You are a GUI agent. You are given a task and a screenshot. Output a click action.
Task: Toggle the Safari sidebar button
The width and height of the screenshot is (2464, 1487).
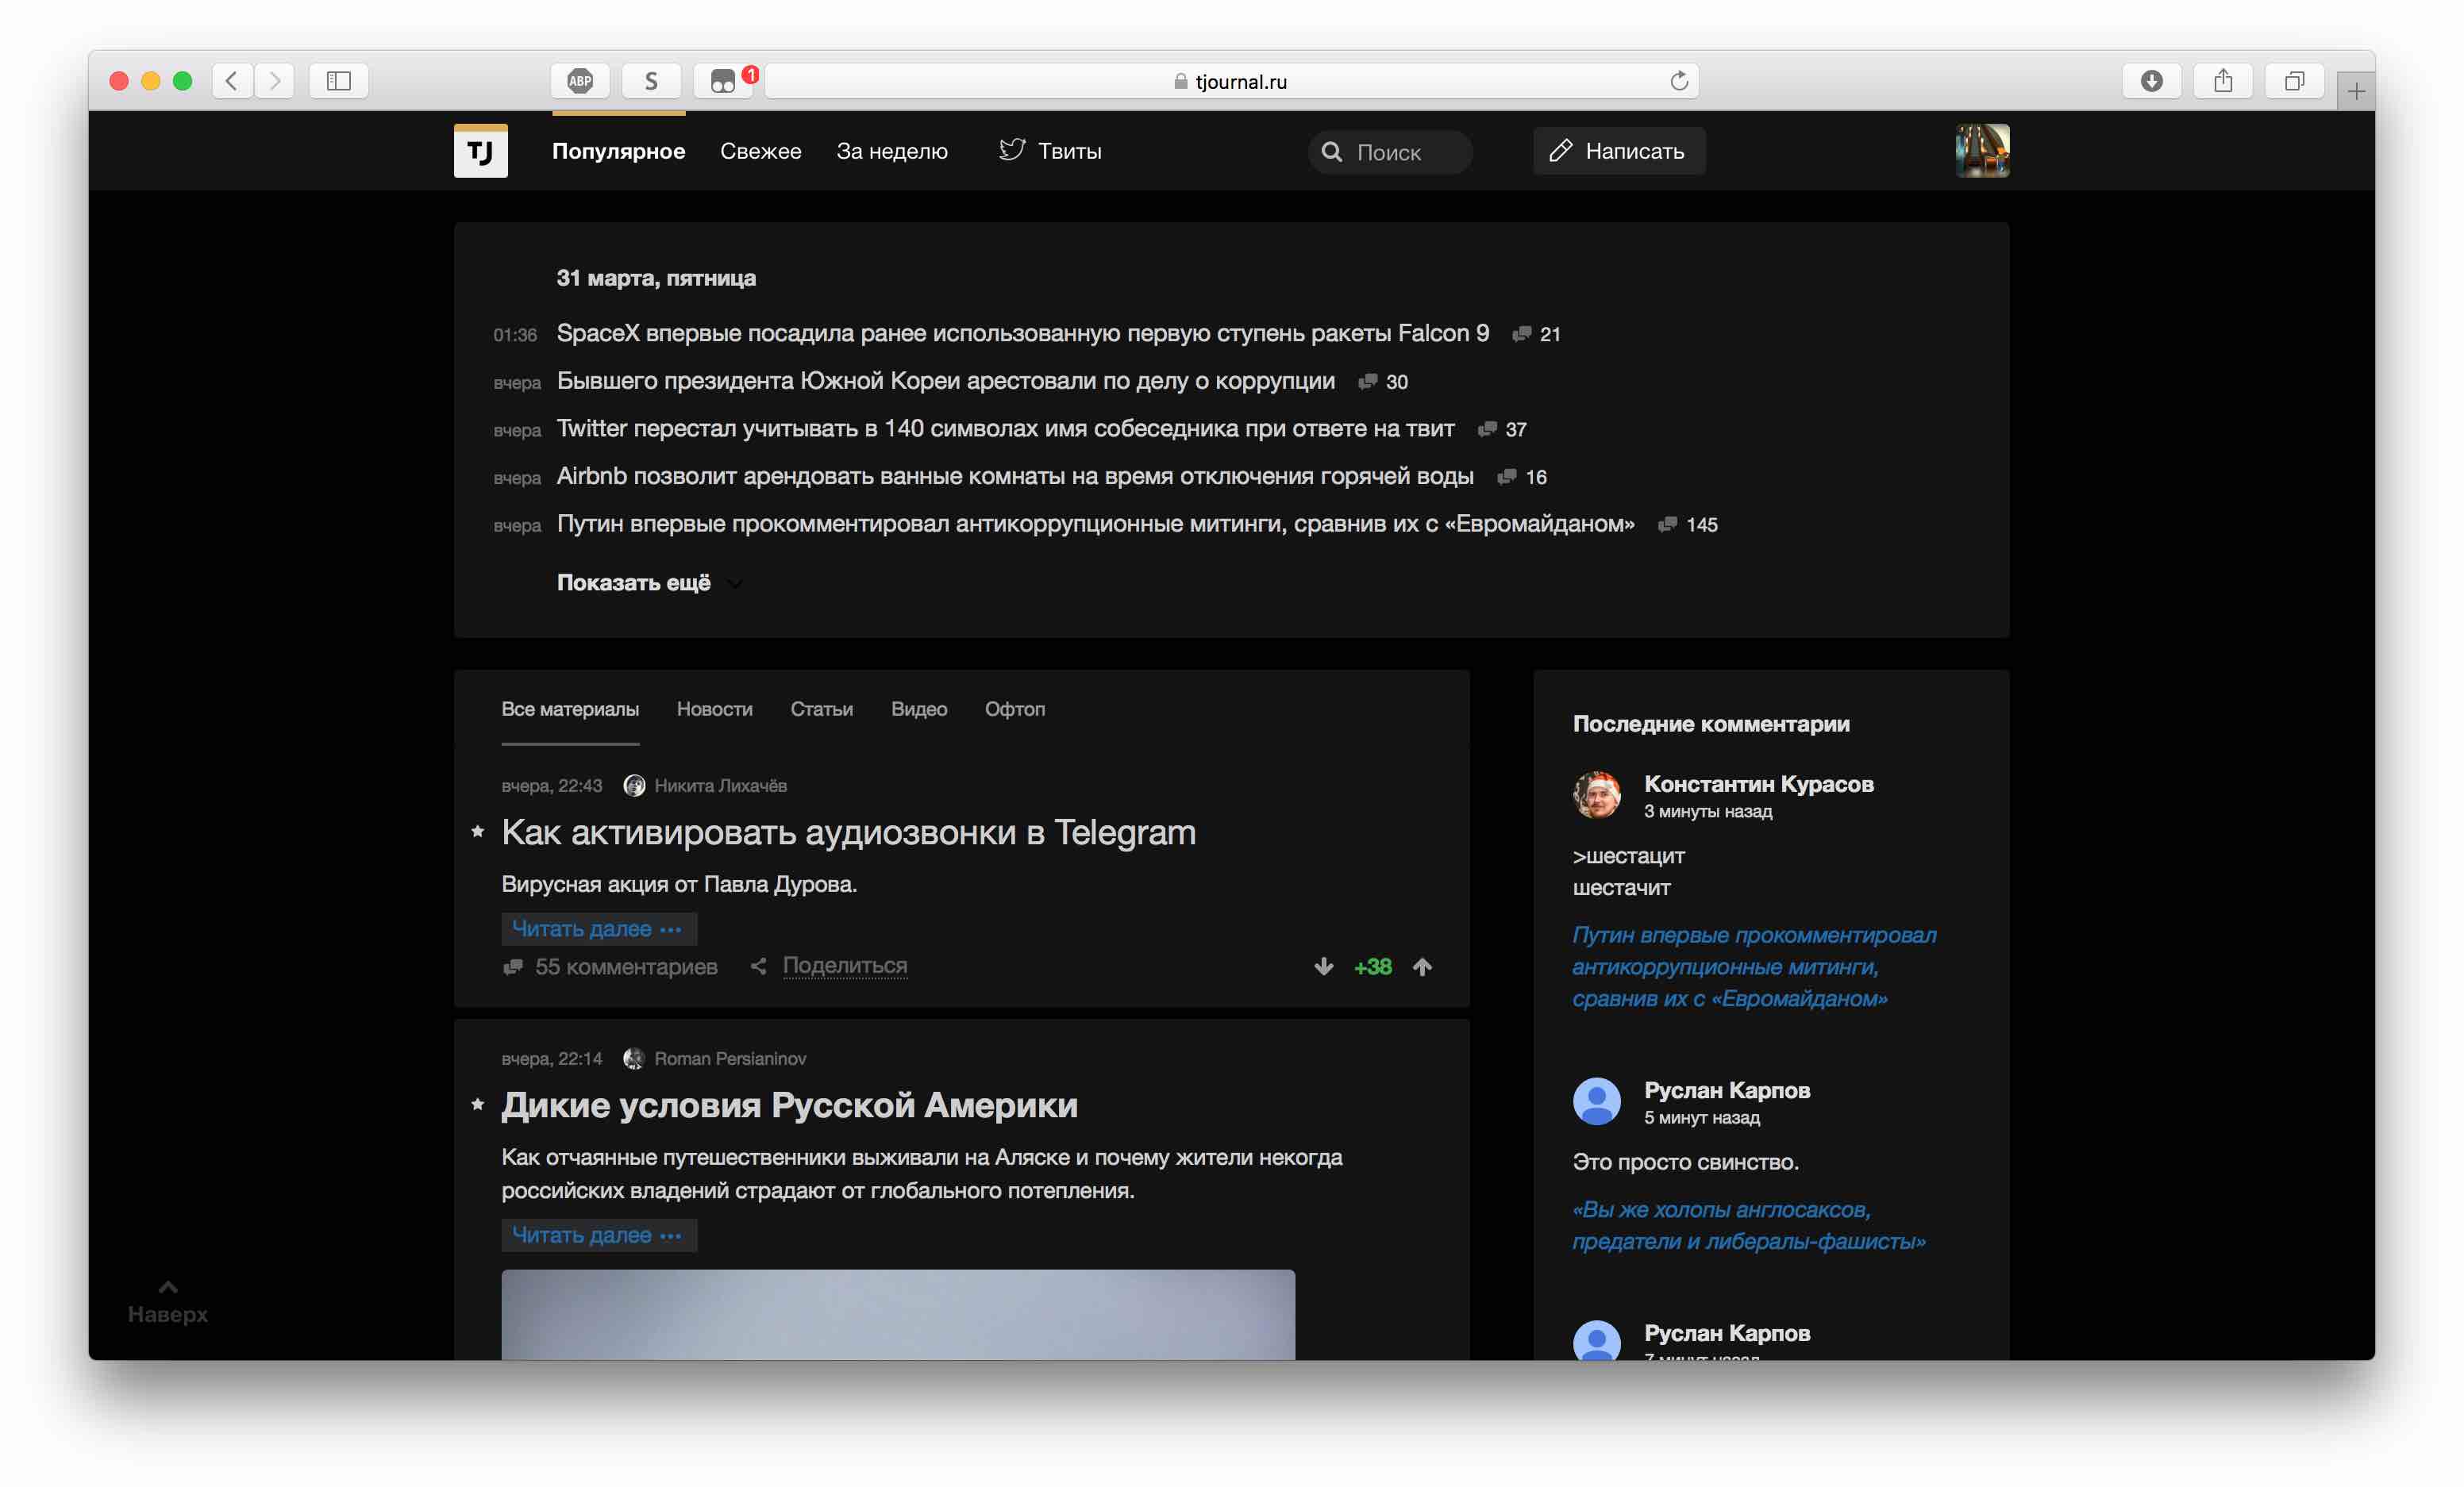339,81
